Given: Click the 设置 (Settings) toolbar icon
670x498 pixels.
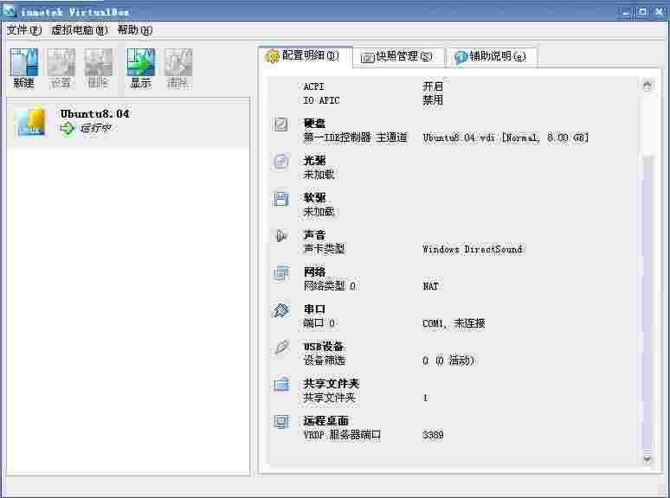Looking at the screenshot, I should click(61, 68).
